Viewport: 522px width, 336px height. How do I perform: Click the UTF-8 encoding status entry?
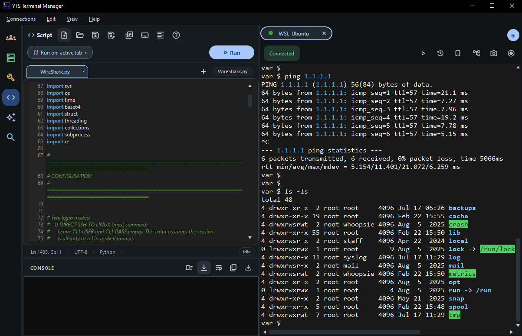[x=81, y=252]
